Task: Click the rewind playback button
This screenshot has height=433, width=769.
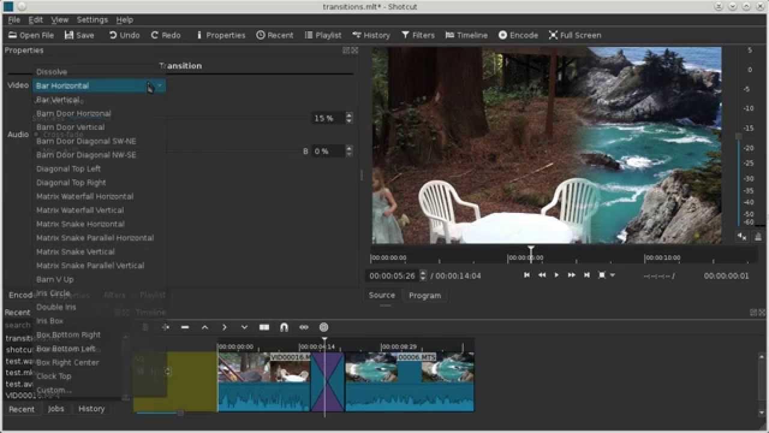Action: 542,275
